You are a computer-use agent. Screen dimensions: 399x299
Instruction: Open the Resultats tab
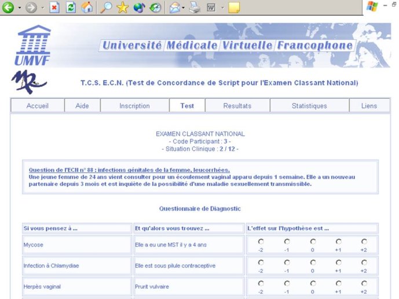[x=237, y=106]
